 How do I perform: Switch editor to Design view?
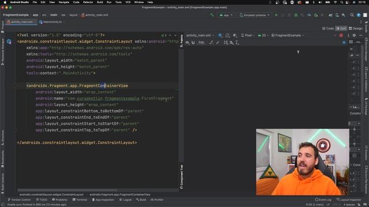tap(356, 28)
